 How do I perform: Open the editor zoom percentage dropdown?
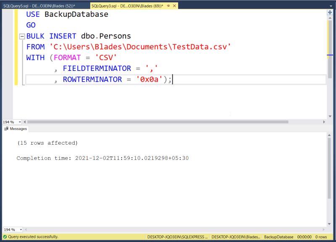[x=19, y=122]
